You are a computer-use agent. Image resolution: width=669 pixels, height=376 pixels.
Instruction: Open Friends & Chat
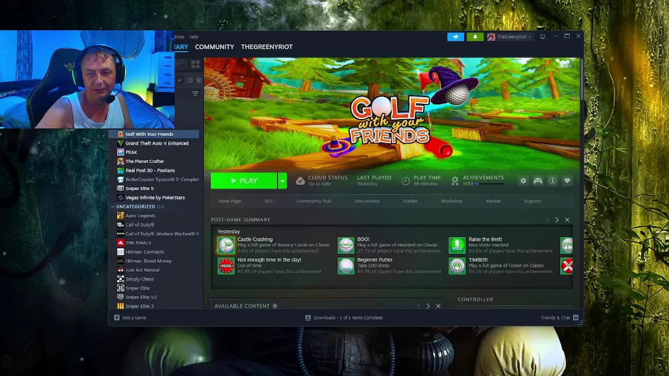tap(560, 318)
